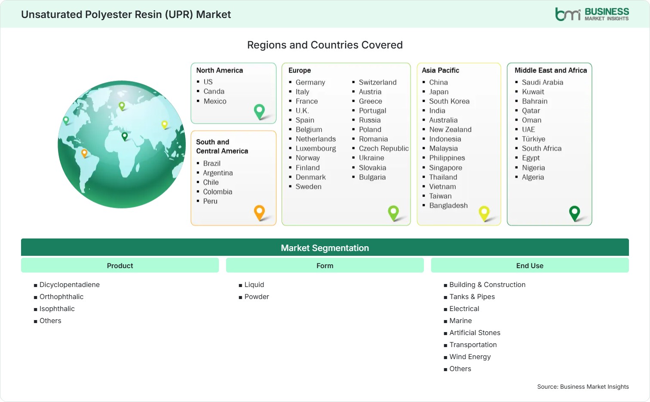Click 'Sweden' in Europe list
Screen dimensions: 650x402
click(308, 187)
